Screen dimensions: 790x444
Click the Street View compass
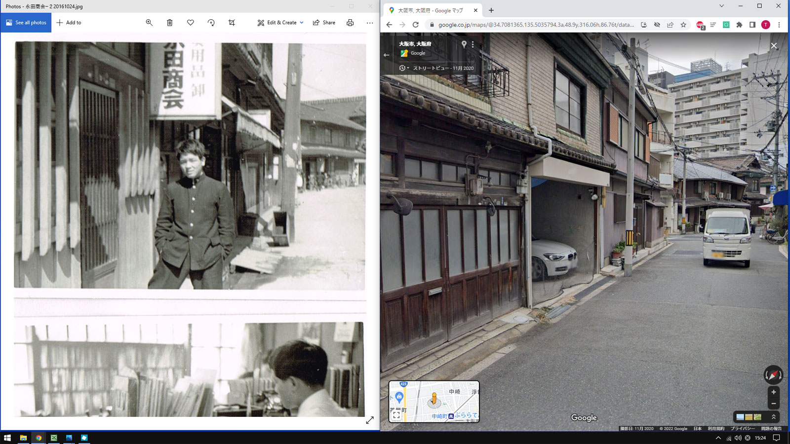(x=773, y=375)
